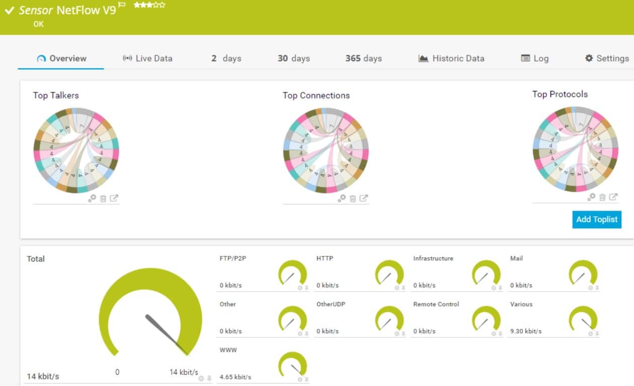Click the Top Protocols chord diagram
This screenshot has height=386, width=634.
pyautogui.click(x=575, y=149)
